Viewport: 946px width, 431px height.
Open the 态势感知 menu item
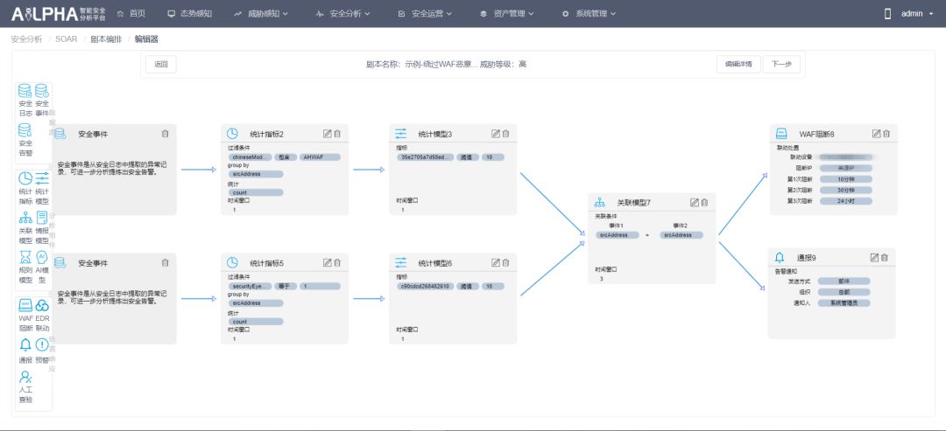click(190, 13)
